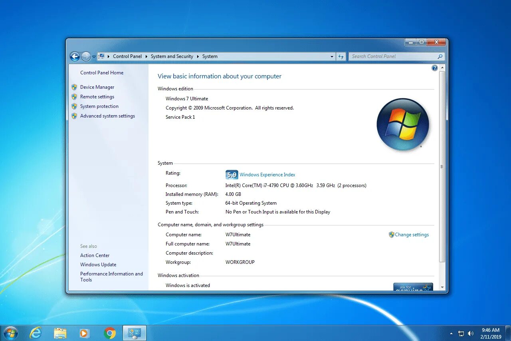
Task: Click the Windows logo orb image
Action: point(403,124)
